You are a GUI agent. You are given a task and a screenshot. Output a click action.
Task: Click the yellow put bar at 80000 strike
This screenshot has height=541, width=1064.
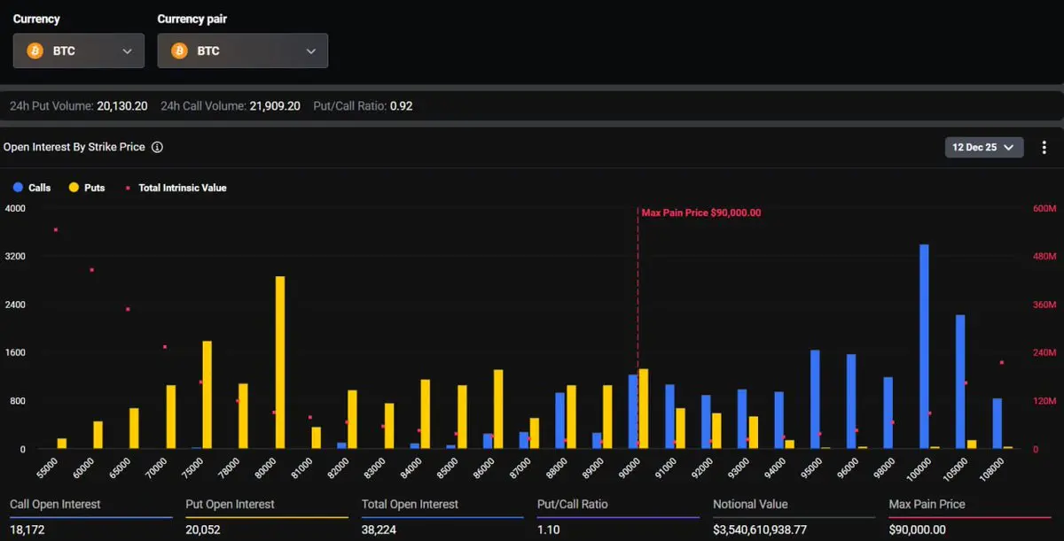280,363
